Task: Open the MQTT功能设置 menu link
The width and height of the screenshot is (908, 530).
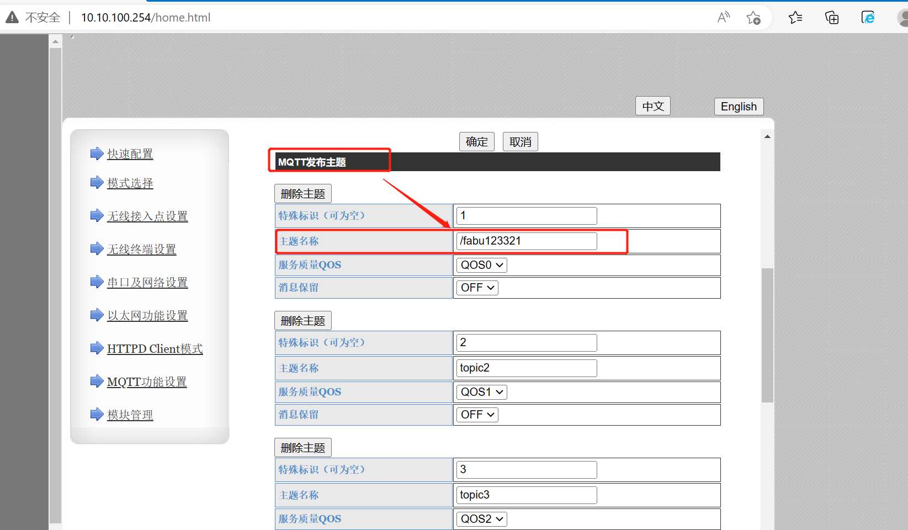Action: [x=147, y=381]
